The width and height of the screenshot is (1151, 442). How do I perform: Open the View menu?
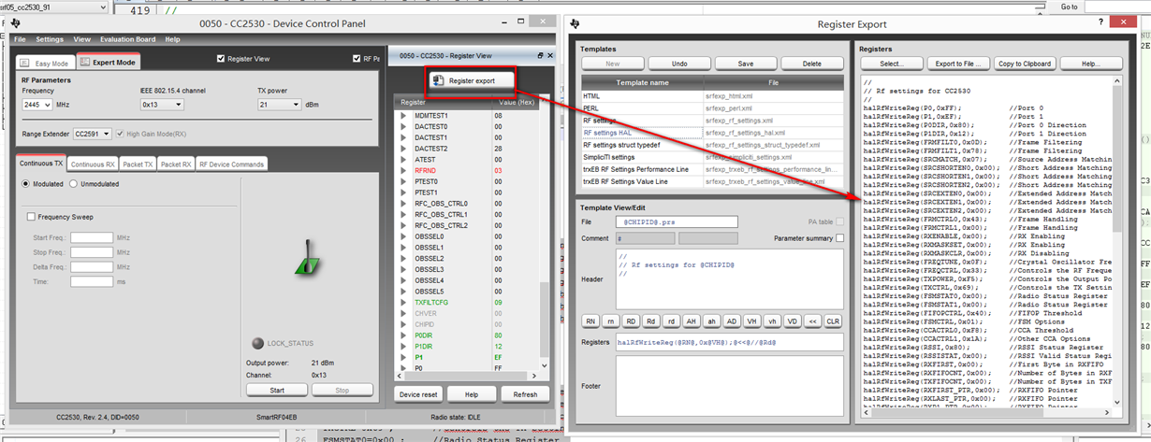tap(82, 40)
